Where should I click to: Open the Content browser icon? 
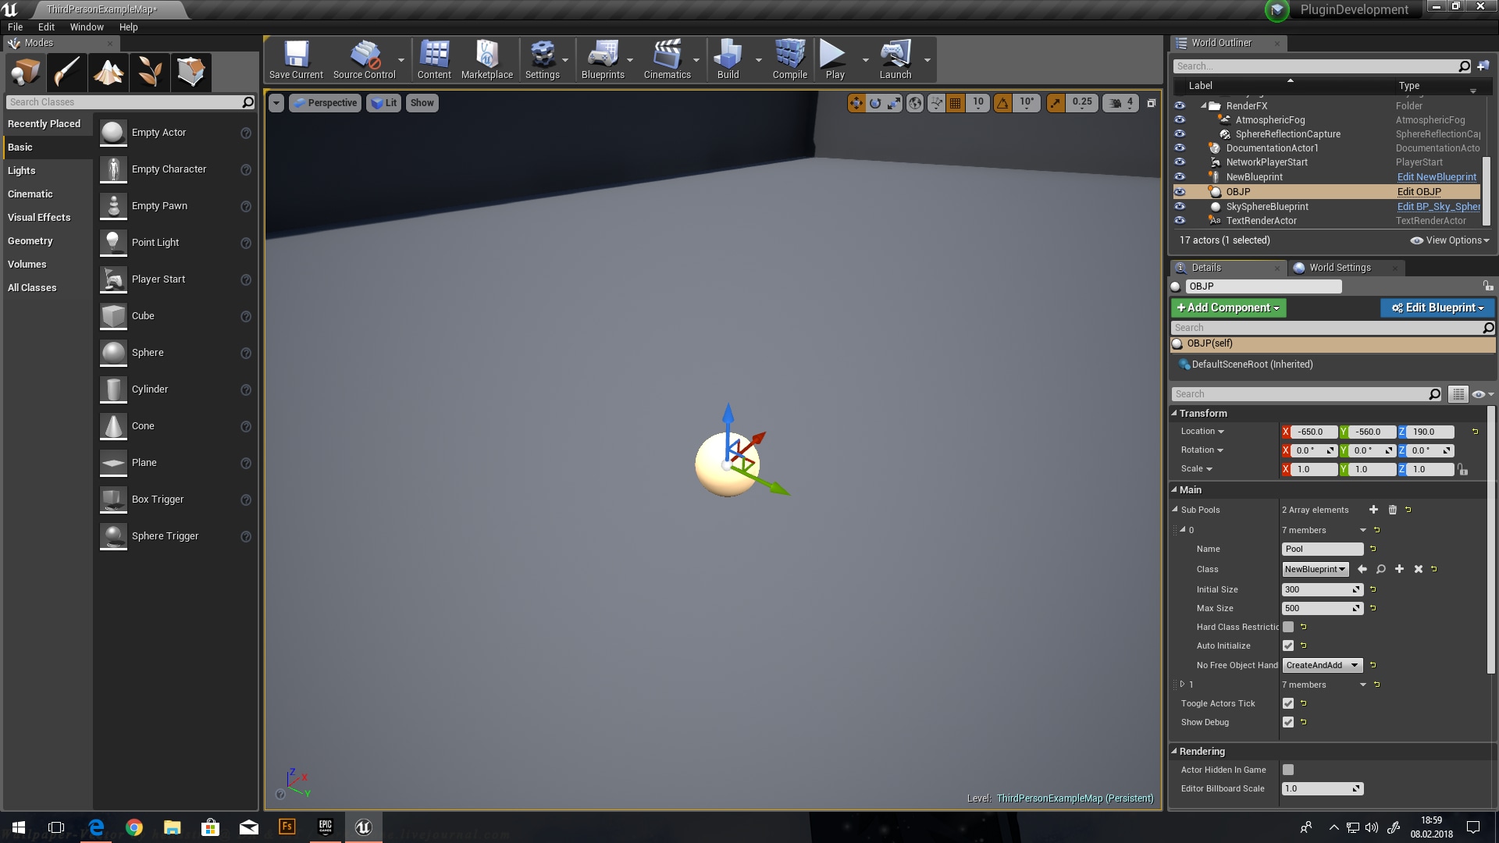434,59
